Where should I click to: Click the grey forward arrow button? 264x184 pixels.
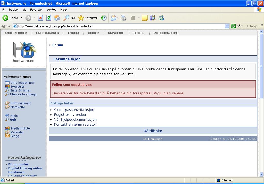[28, 18]
